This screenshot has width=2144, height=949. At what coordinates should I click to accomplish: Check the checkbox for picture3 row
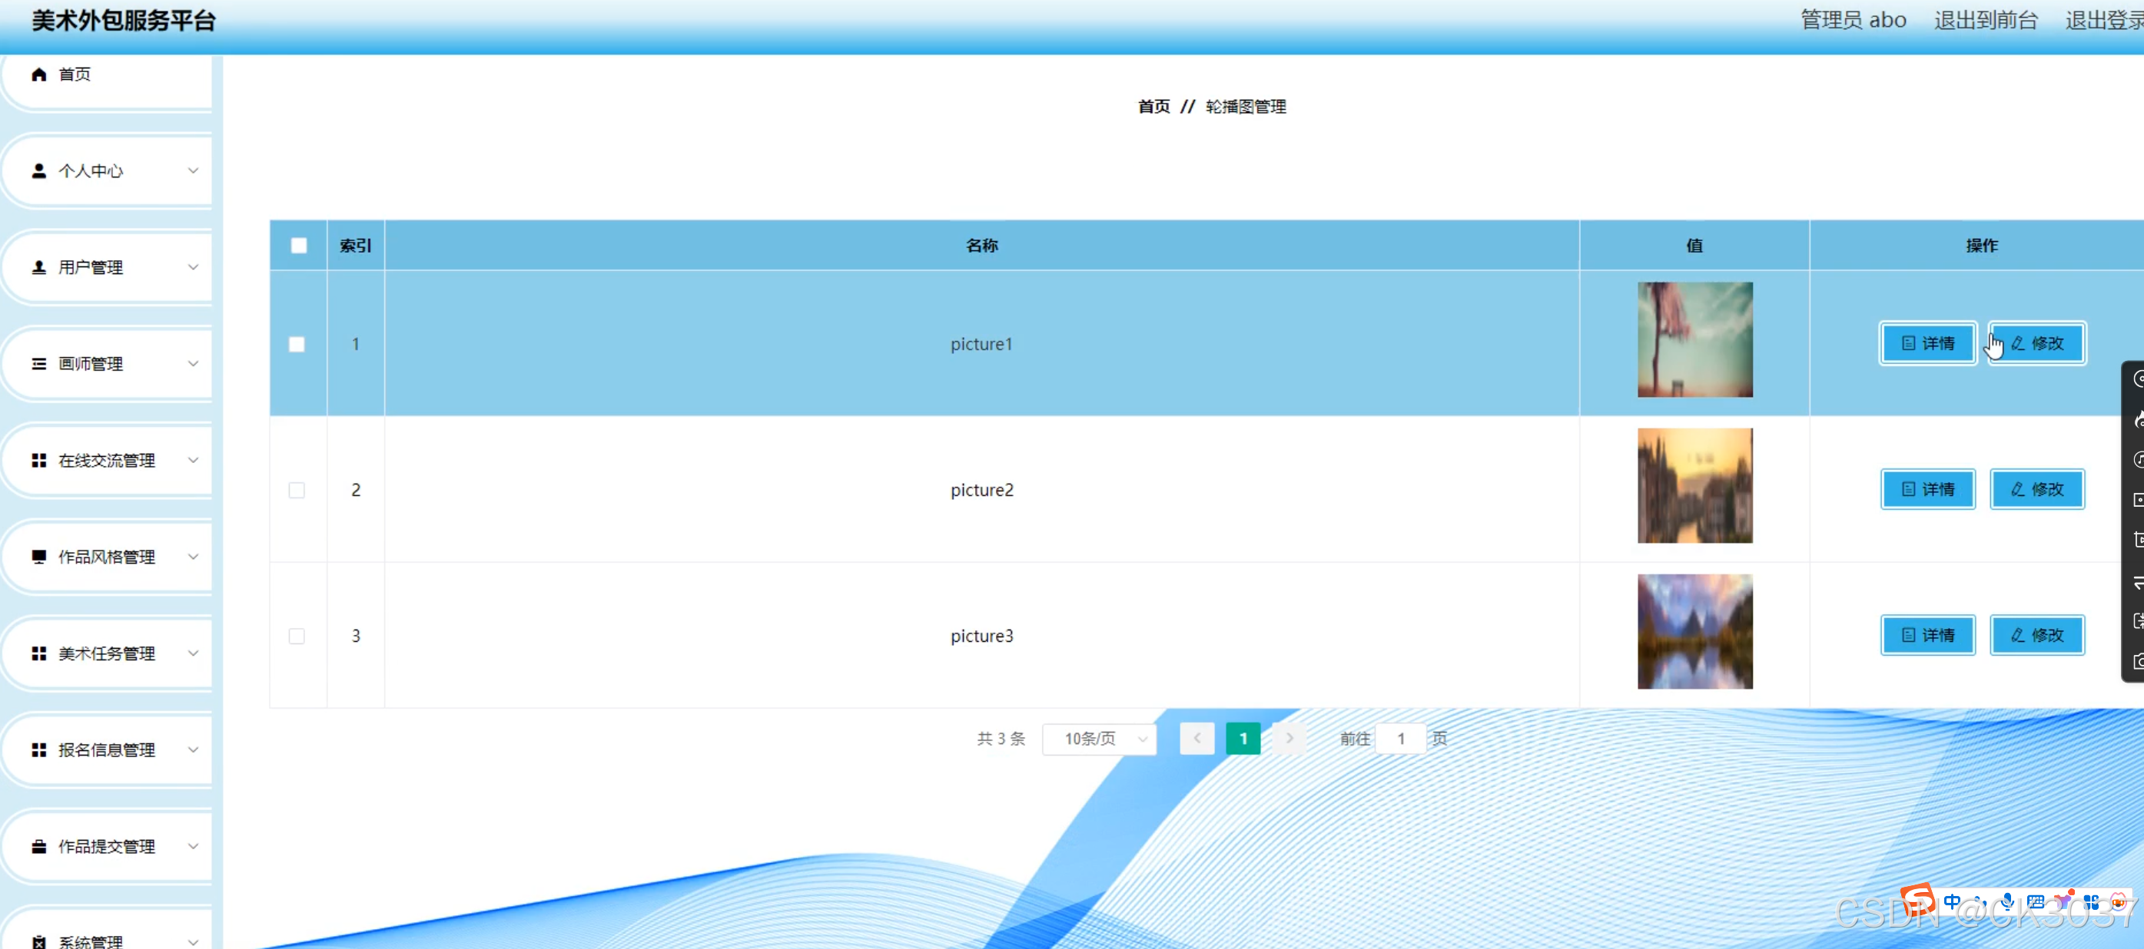(297, 637)
